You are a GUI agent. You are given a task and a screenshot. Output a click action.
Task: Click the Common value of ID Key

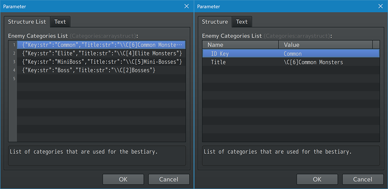pyautogui.click(x=293, y=54)
